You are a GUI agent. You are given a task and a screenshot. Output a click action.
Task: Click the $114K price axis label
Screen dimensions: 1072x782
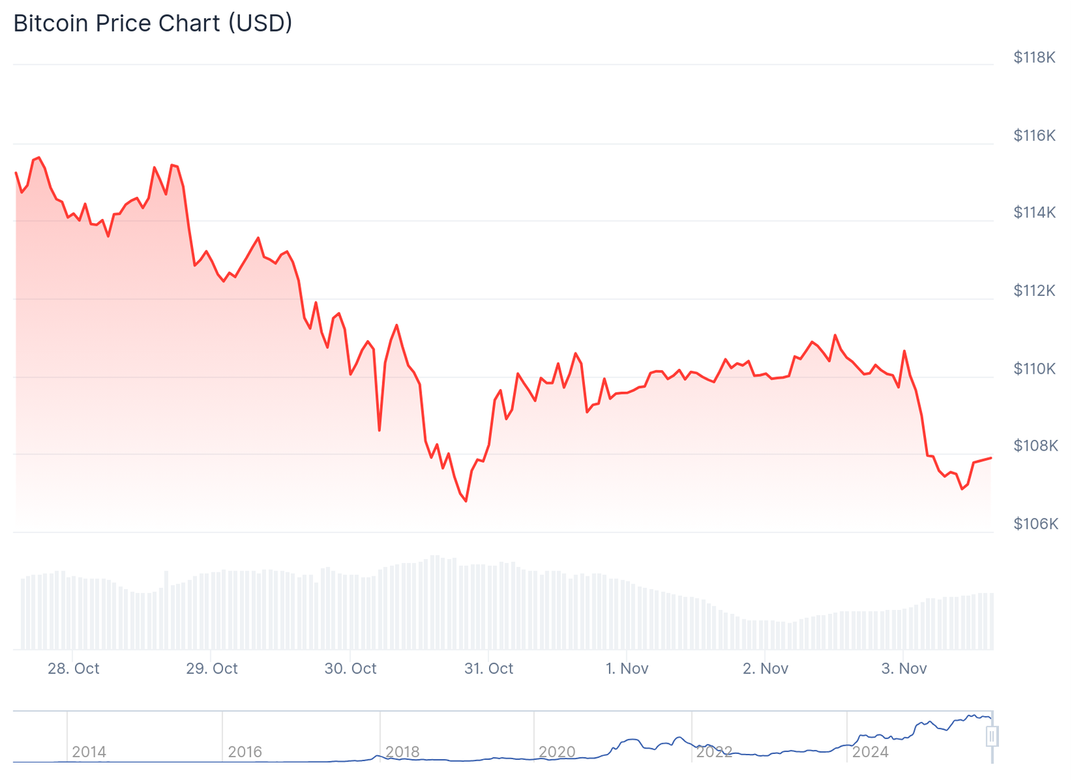point(1034,213)
